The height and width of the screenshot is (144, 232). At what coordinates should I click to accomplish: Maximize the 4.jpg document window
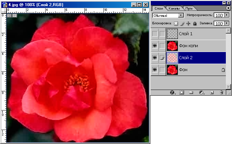(x=139, y=5)
